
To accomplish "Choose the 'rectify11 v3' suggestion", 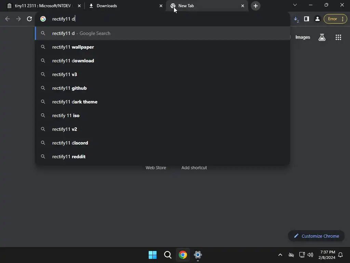I will pos(163,74).
